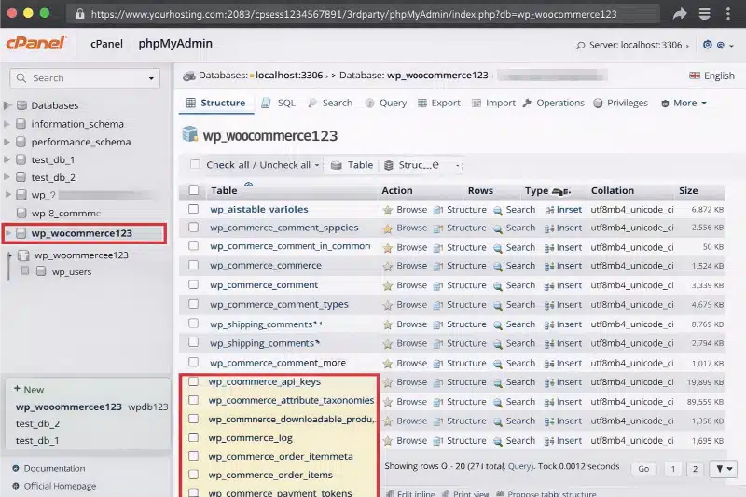Screen dimensions: 746x497
Task: Check the wp_commerce_comment_types checkbox
Action: pyautogui.click(x=193, y=304)
